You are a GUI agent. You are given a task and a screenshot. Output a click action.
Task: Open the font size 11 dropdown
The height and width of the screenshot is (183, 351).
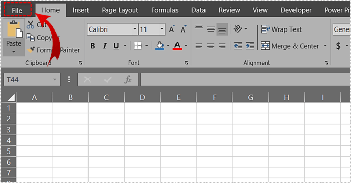pyautogui.click(x=162, y=29)
